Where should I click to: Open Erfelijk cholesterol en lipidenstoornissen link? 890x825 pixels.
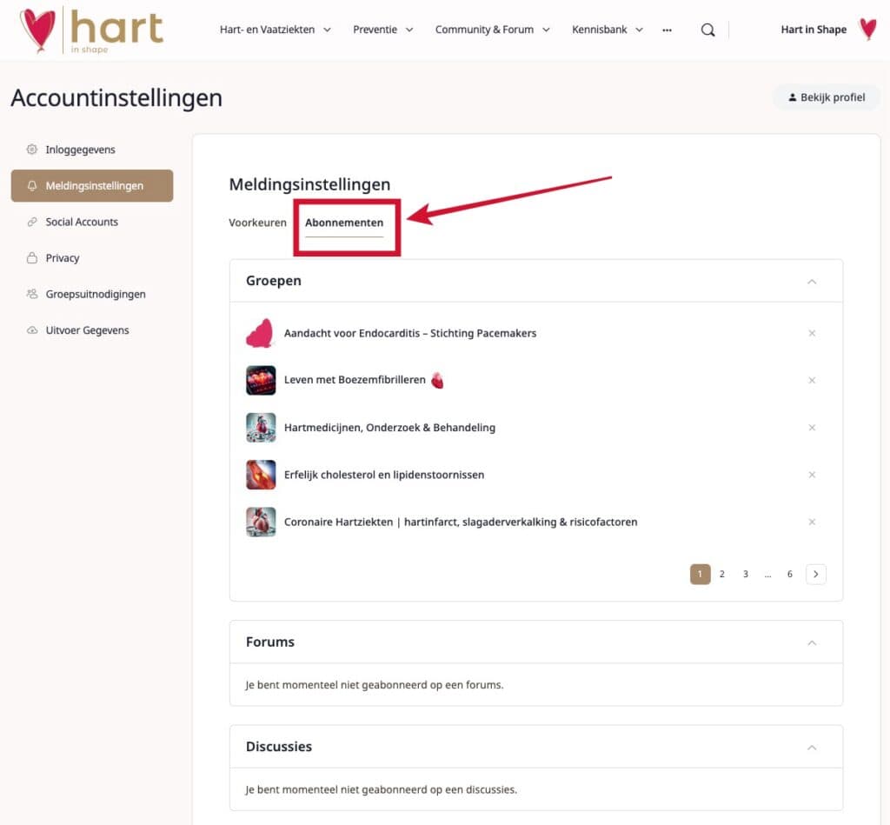tap(383, 475)
